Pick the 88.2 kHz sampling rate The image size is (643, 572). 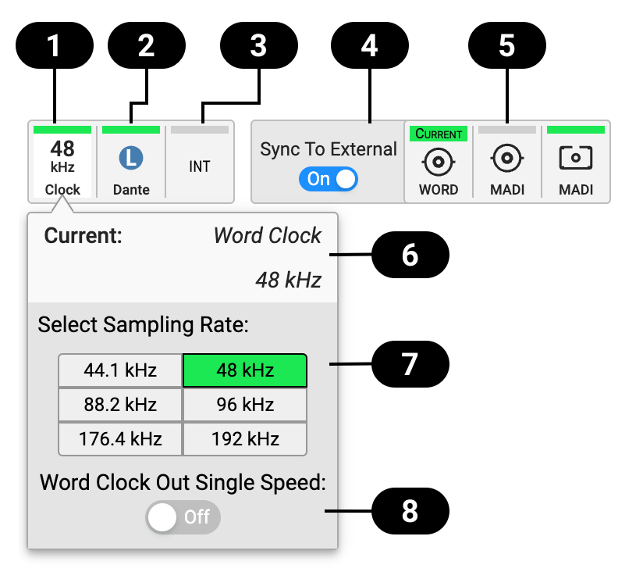point(120,405)
